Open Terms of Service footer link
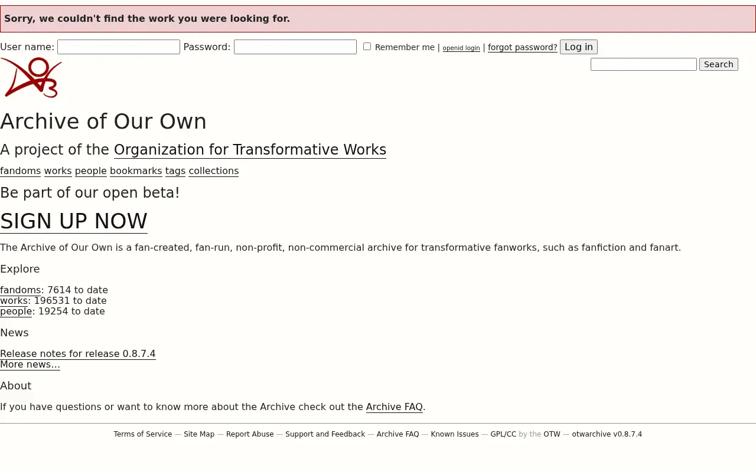This screenshot has height=472, width=756. tap(143, 434)
